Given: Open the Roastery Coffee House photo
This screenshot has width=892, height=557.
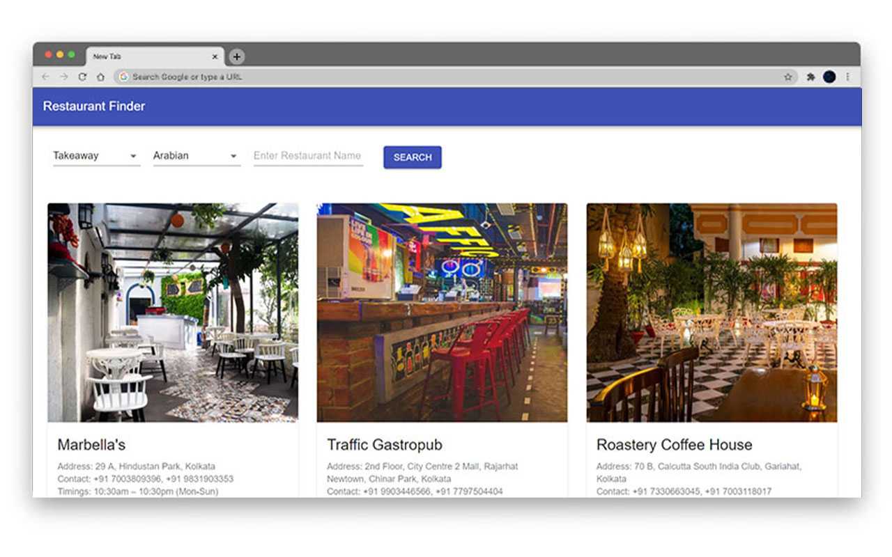Looking at the screenshot, I should click(712, 313).
